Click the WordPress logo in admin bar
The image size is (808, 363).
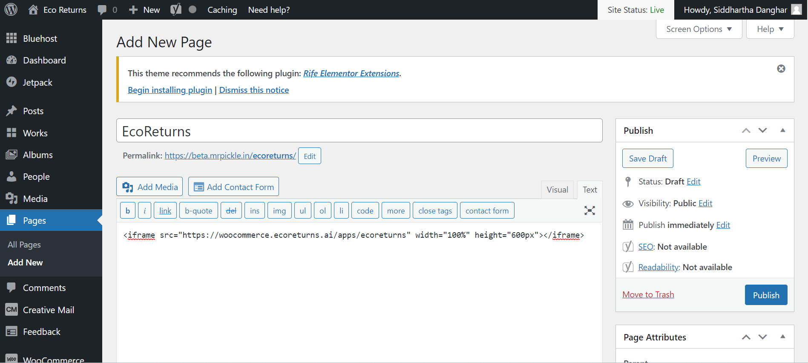tap(11, 9)
